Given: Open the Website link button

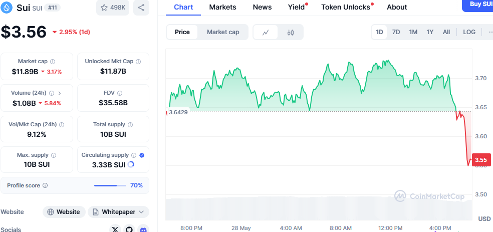Looking at the screenshot, I should click(x=64, y=212).
